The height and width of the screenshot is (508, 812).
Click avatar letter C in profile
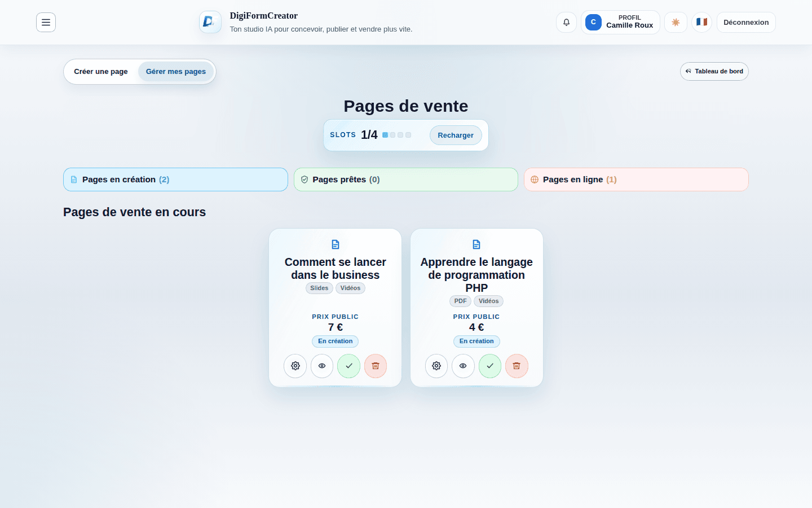[x=593, y=23]
